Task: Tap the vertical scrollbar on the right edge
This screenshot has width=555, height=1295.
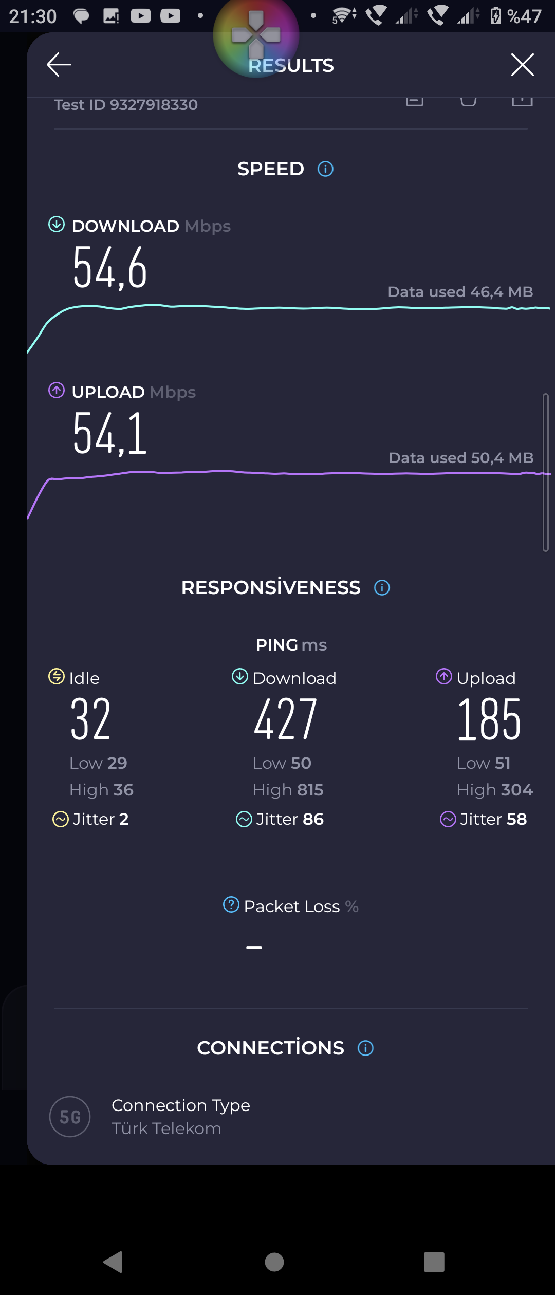Action: pyautogui.click(x=546, y=473)
